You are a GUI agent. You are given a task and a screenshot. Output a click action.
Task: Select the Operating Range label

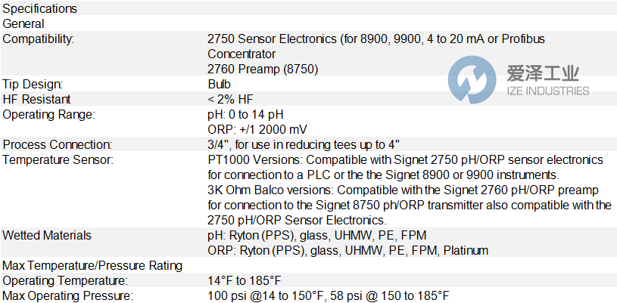[49, 115]
